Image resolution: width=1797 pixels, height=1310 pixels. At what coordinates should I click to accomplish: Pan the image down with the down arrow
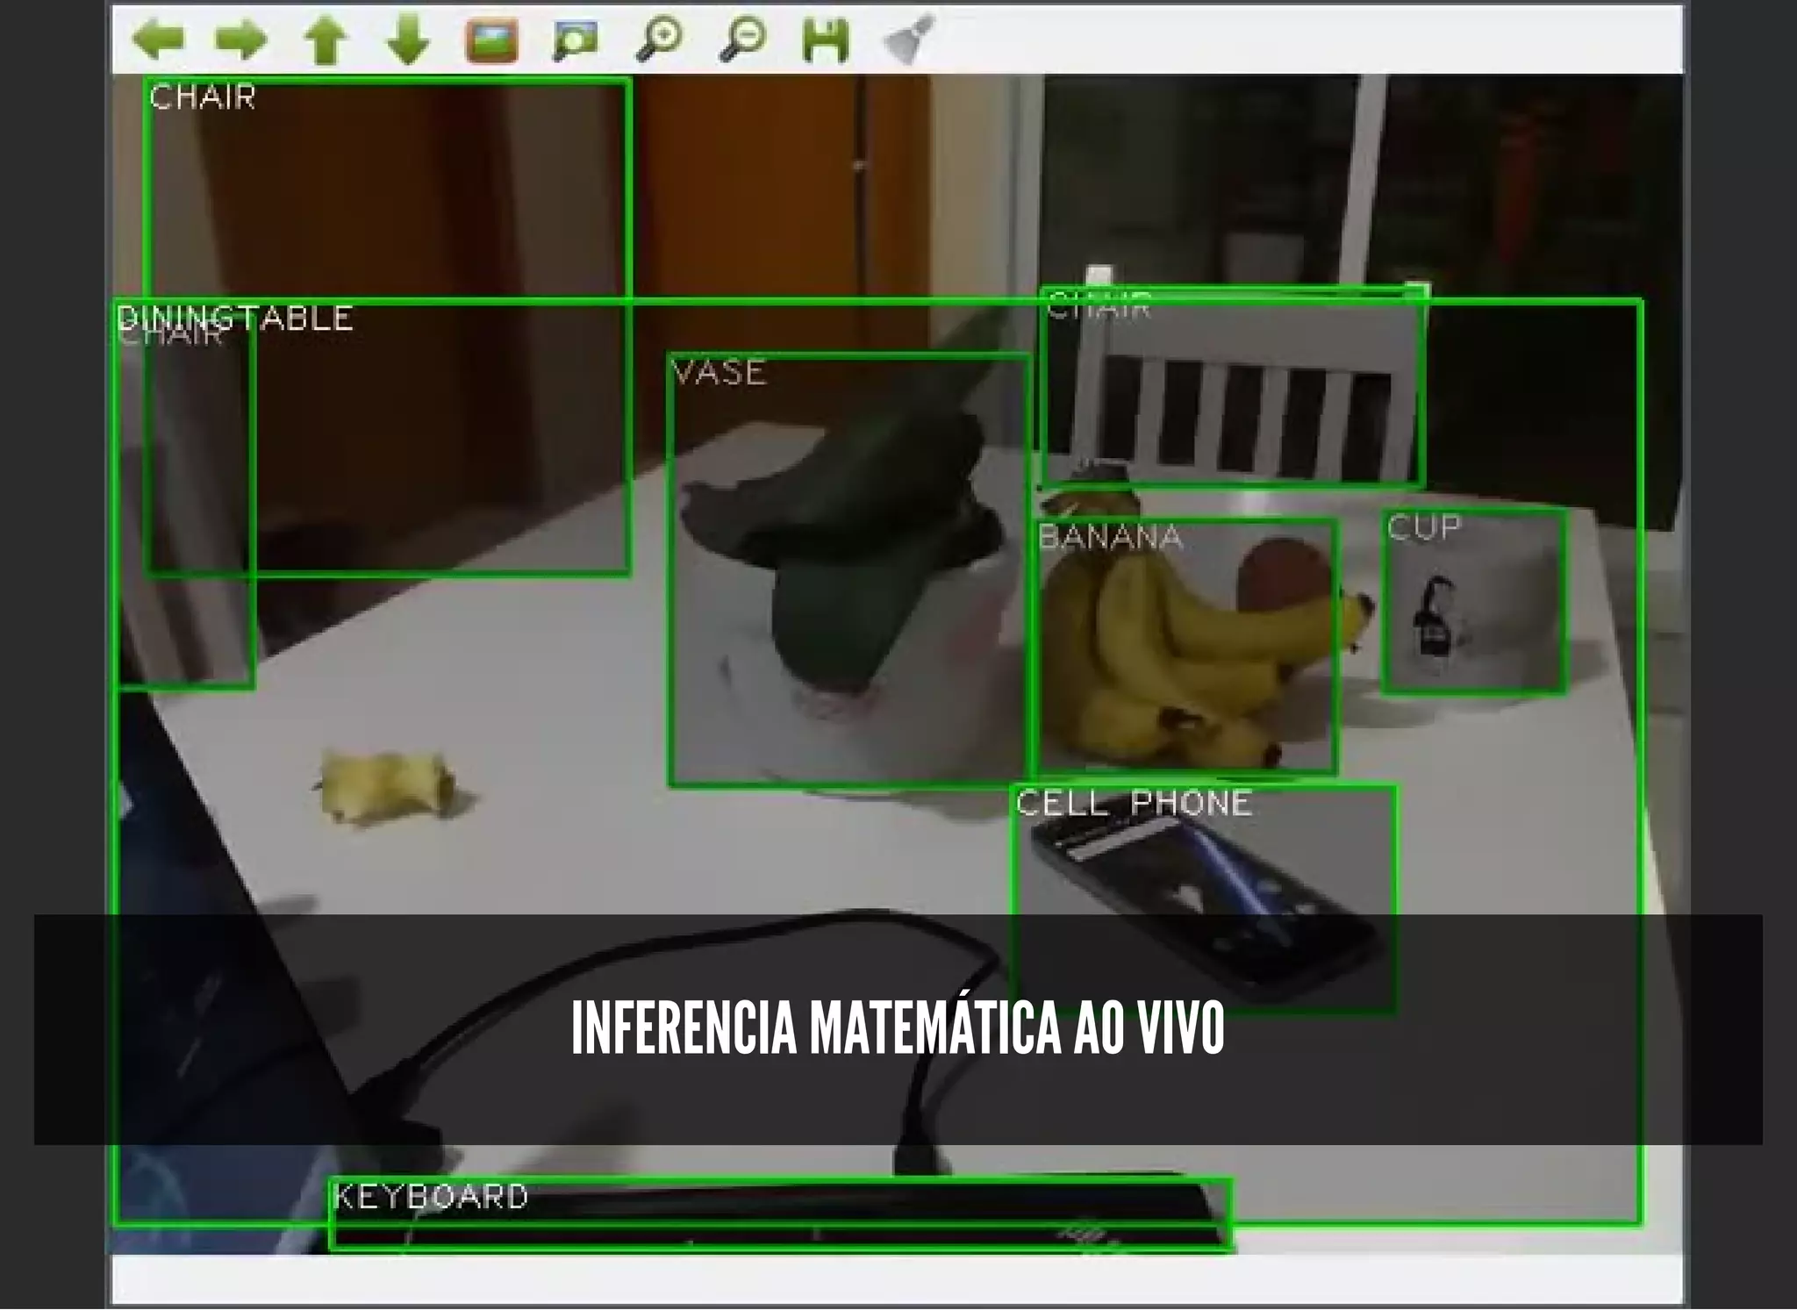408,40
